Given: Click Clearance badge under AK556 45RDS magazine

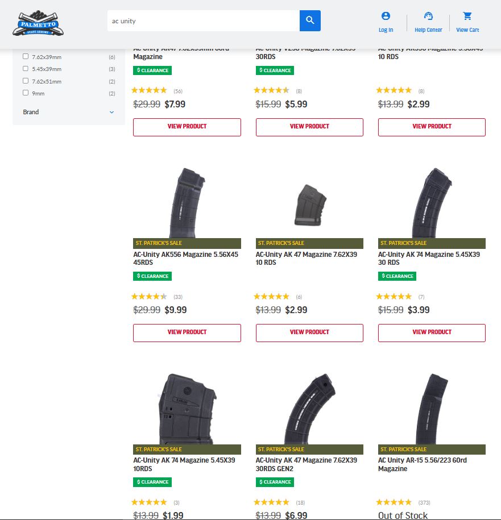Looking at the screenshot, I should 152,276.
